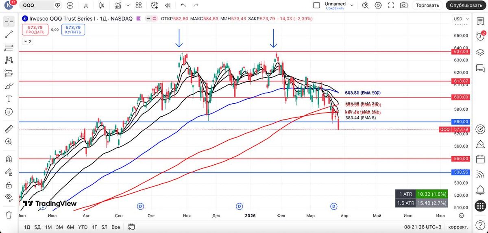
Task: Toggle the symbol flag marker
Action: point(139,19)
